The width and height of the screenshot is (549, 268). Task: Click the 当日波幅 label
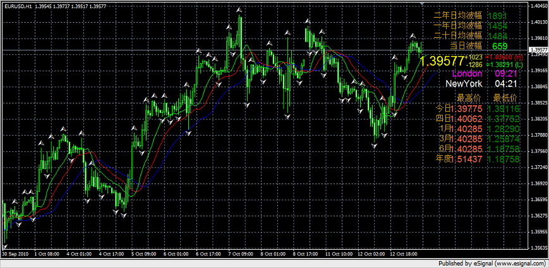coord(466,46)
